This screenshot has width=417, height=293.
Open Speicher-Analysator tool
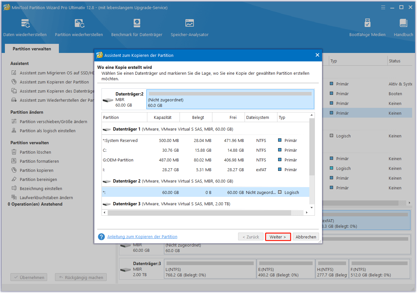click(190, 28)
